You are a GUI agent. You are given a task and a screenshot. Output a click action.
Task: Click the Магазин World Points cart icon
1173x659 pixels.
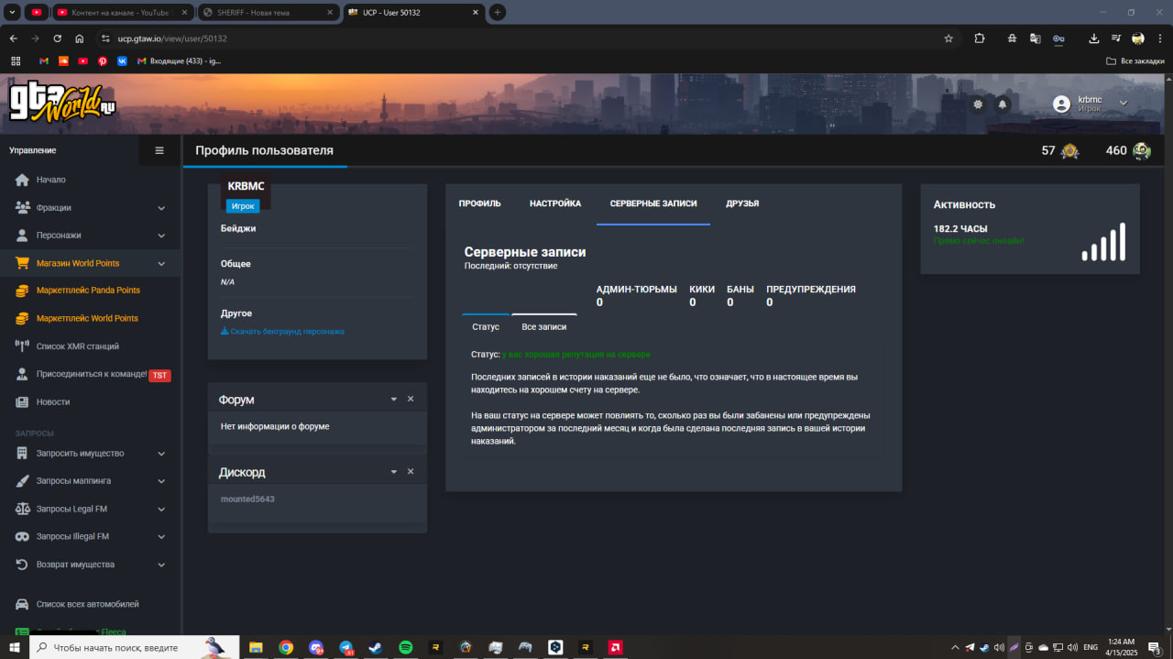[x=22, y=263]
